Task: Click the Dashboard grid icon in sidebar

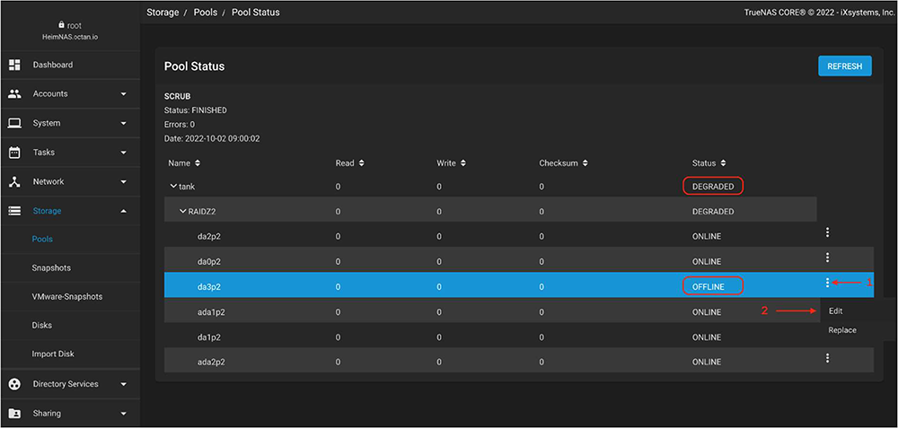Action: pos(14,65)
